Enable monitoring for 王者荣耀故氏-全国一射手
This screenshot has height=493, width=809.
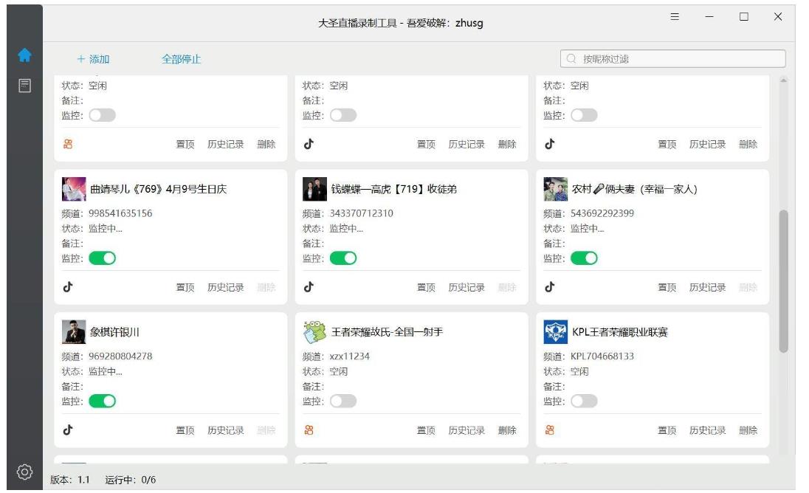coord(343,401)
